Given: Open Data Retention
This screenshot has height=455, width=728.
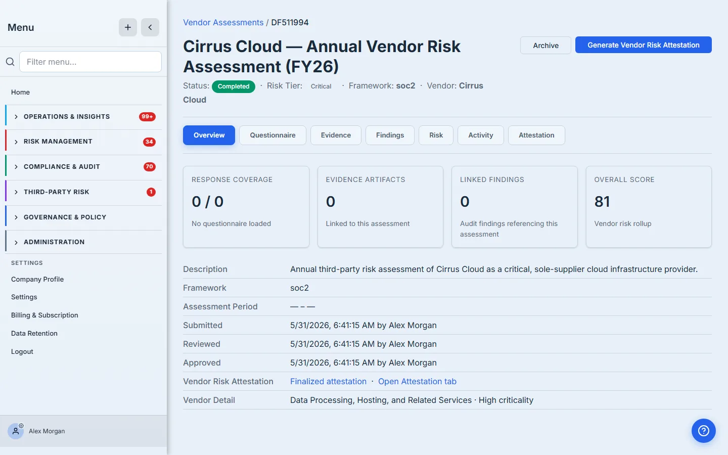Looking at the screenshot, I should pos(34,333).
